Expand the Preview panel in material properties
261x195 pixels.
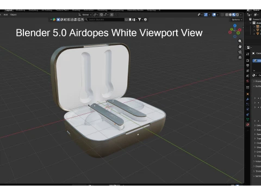click(x=257, y=81)
